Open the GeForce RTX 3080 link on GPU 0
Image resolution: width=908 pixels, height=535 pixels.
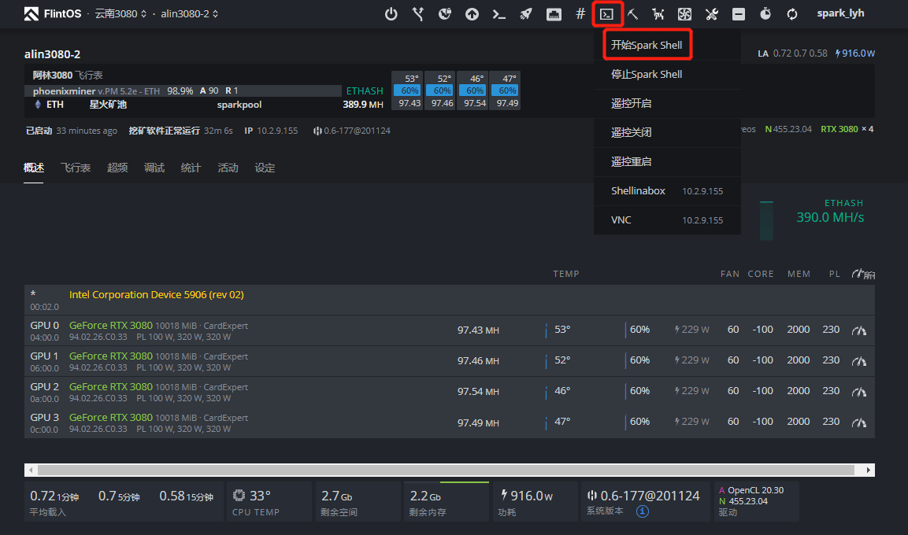[111, 324]
